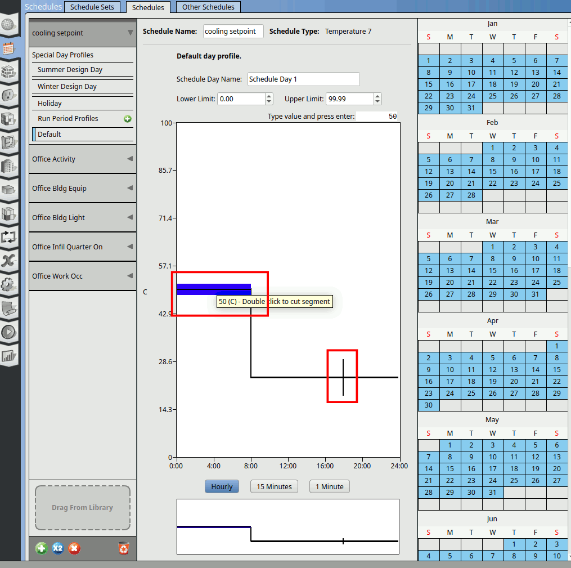Open the Results Summary chart icon

pos(8,356)
